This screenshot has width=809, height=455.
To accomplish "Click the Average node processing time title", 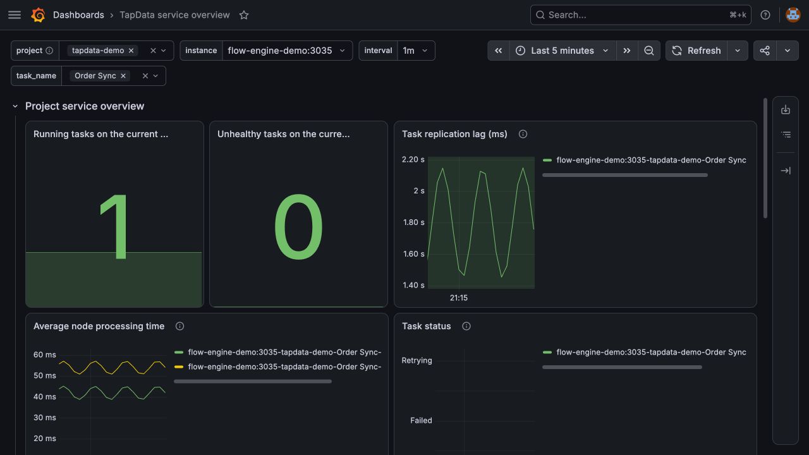I will 99,326.
